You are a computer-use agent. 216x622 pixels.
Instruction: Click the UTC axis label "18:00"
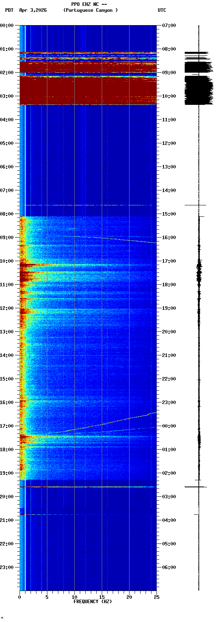169,285
